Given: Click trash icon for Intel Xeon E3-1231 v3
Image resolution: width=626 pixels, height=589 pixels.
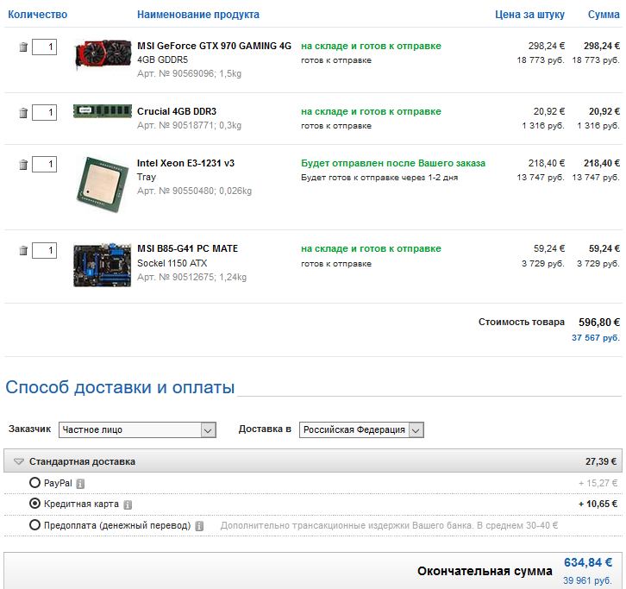Looking at the screenshot, I should coord(23,165).
